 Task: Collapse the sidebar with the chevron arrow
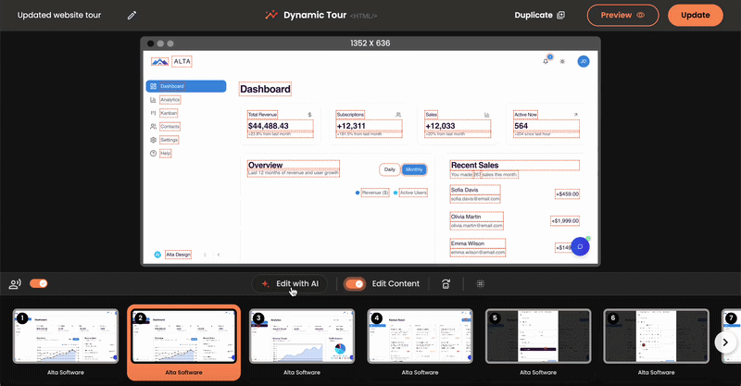pyautogui.click(x=218, y=254)
